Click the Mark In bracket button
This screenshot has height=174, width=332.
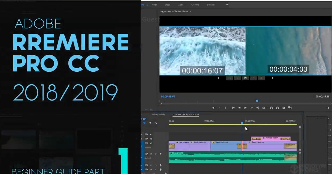tap(220, 108)
